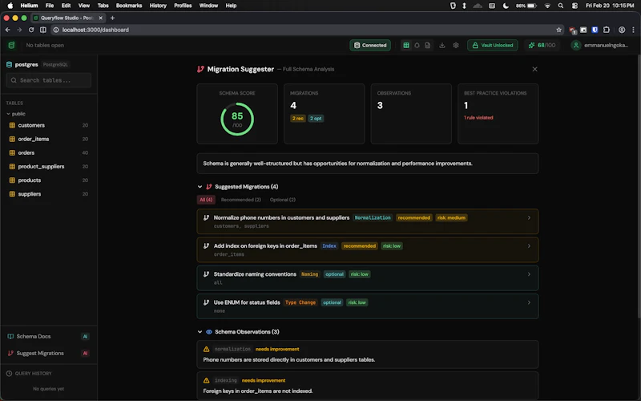The image size is (641, 401).
Task: Click the suppliers table grid icon
Action: 12,194
